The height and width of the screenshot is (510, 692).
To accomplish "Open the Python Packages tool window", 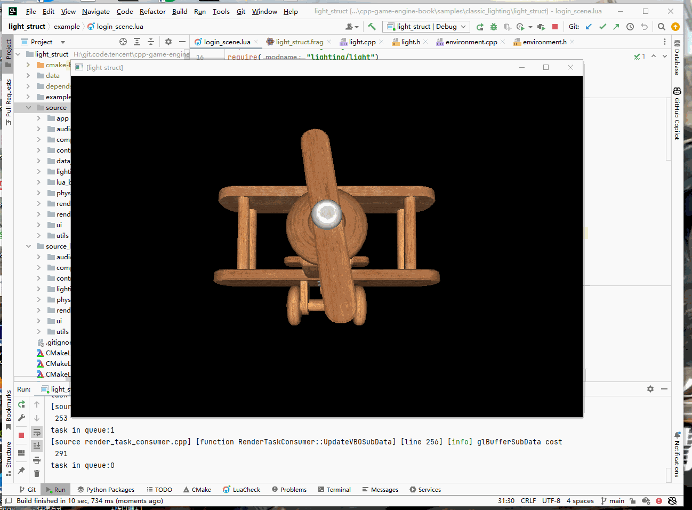I will click(106, 490).
